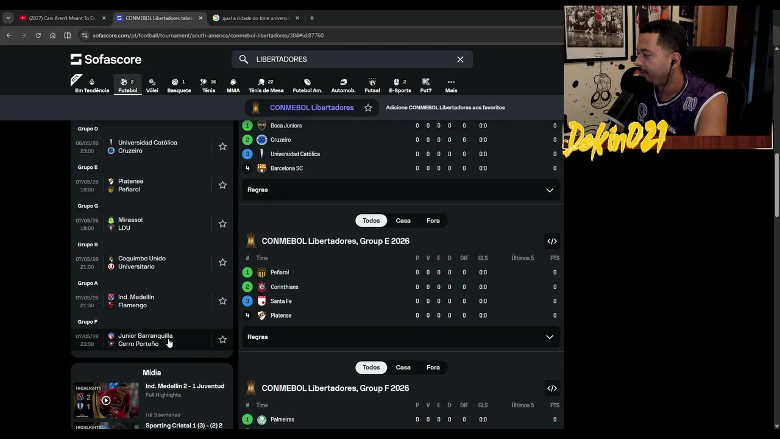
Task: Open the MMA section
Action: pos(233,85)
